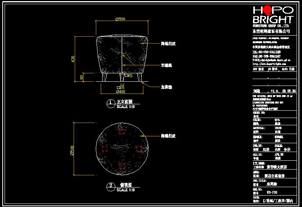Select SCALE 1:10 under the plan view
Screen dimensions: 302x207
126,190
